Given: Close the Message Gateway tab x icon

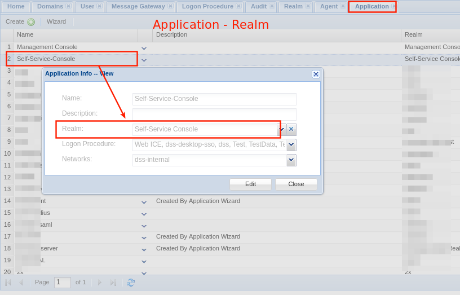Looking at the screenshot, I should (x=170, y=6).
